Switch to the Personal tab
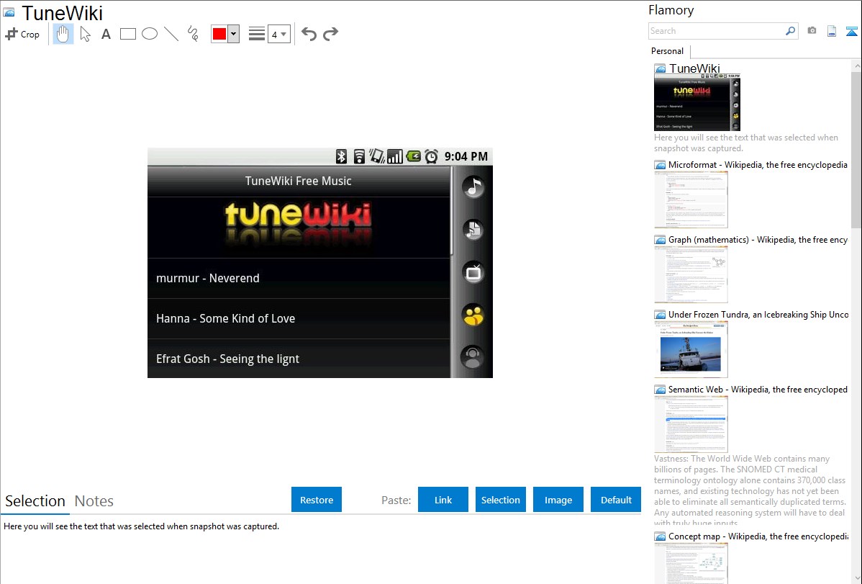The height and width of the screenshot is (584, 862). (x=668, y=51)
